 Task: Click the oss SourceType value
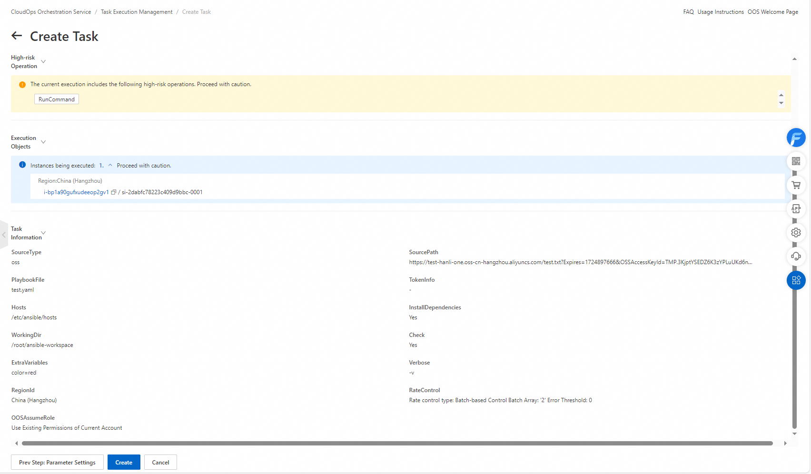tap(16, 262)
